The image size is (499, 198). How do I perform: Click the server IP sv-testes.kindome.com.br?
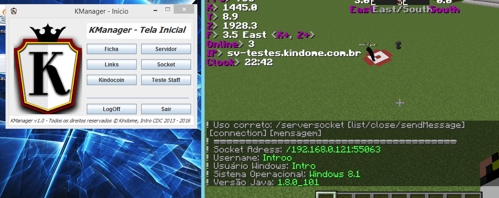(294, 53)
